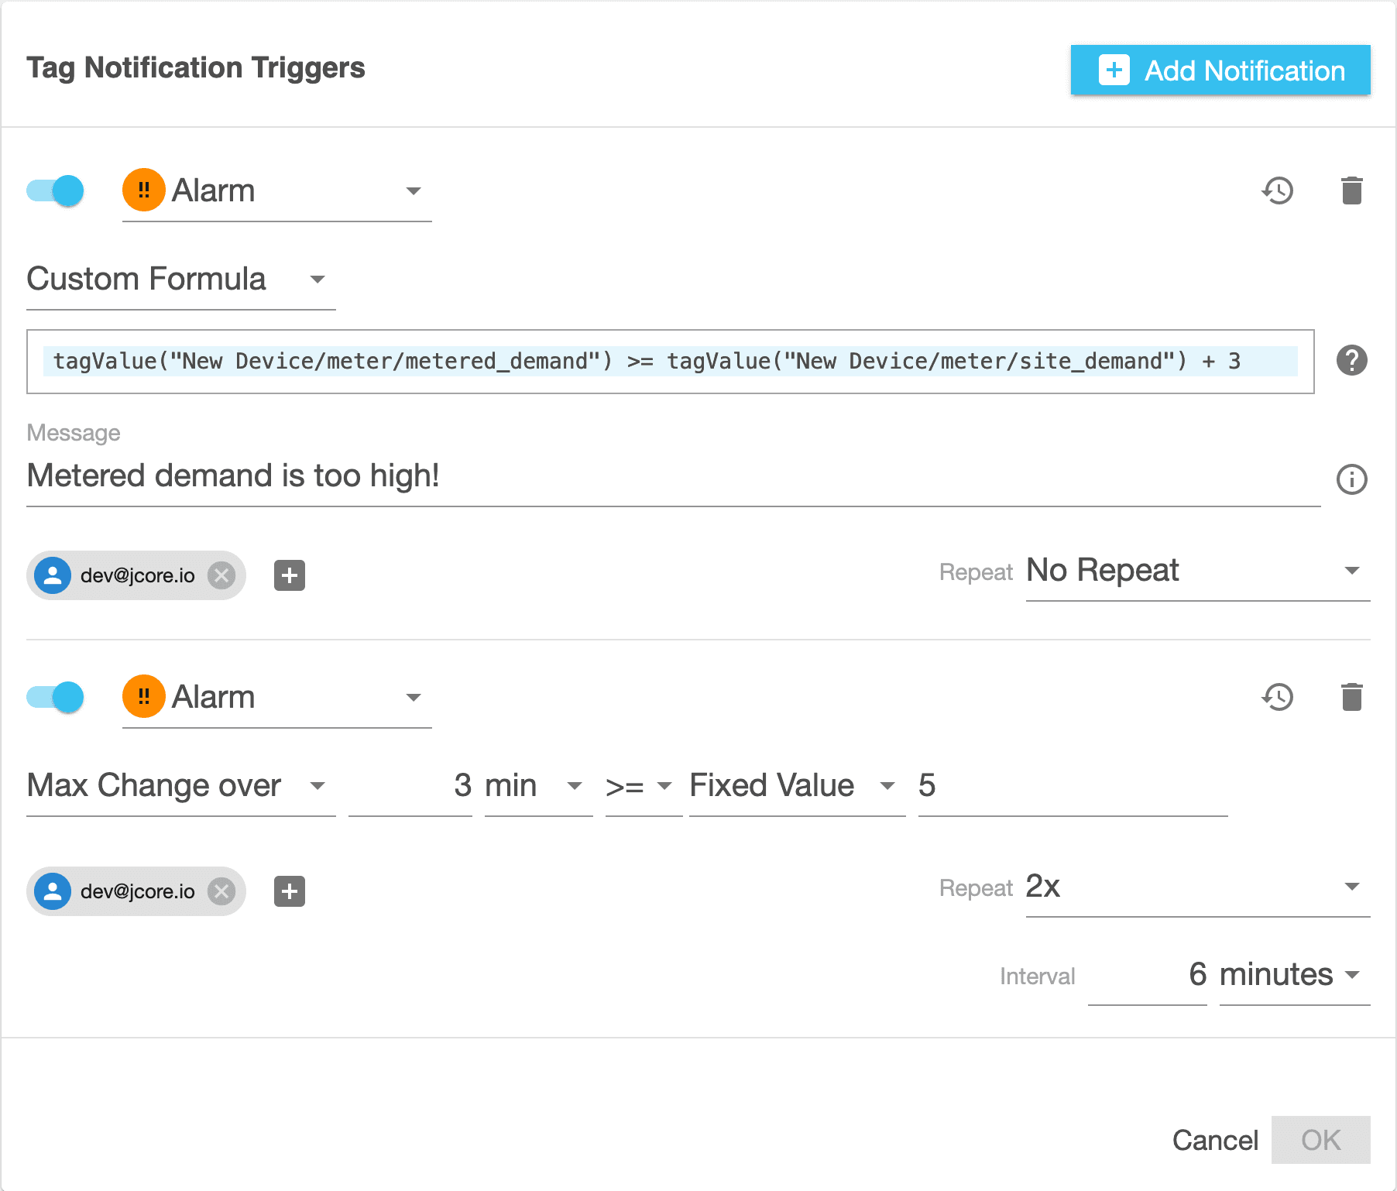The width and height of the screenshot is (1397, 1191).
Task: Show message info icon tooltip
Action: tap(1352, 479)
